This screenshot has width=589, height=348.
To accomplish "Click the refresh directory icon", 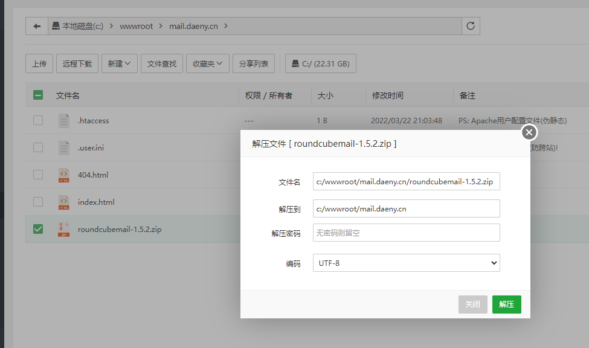I will (x=471, y=26).
